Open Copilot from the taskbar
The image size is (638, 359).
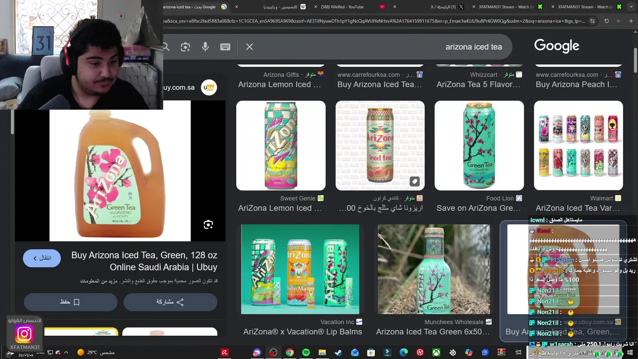tap(469, 353)
